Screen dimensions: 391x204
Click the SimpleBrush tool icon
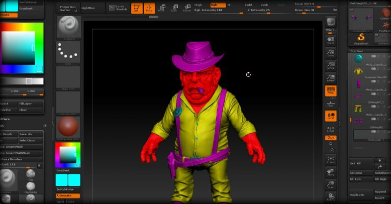pos(361,39)
